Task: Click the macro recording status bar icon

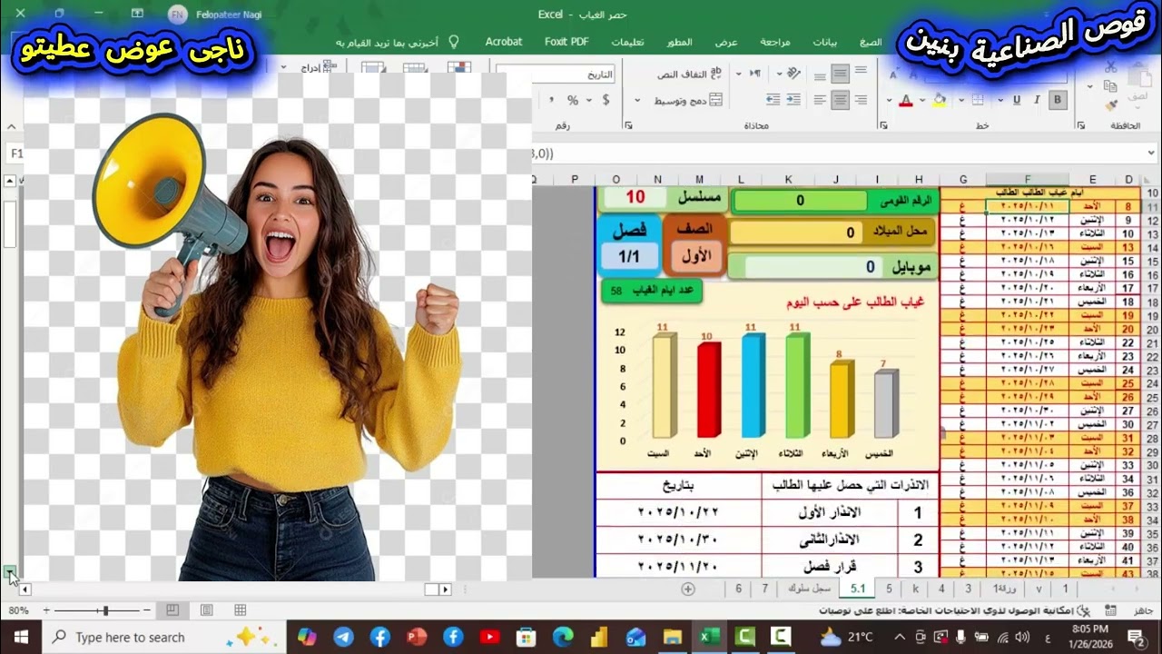Action: 1111,610
